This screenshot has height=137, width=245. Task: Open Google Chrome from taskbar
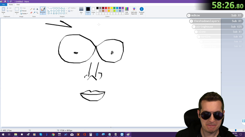(53, 134)
